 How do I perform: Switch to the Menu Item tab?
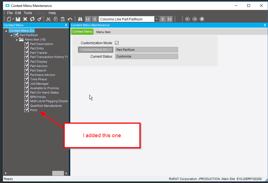point(103,32)
